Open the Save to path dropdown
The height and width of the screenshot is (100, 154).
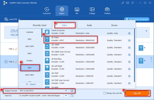66,95
